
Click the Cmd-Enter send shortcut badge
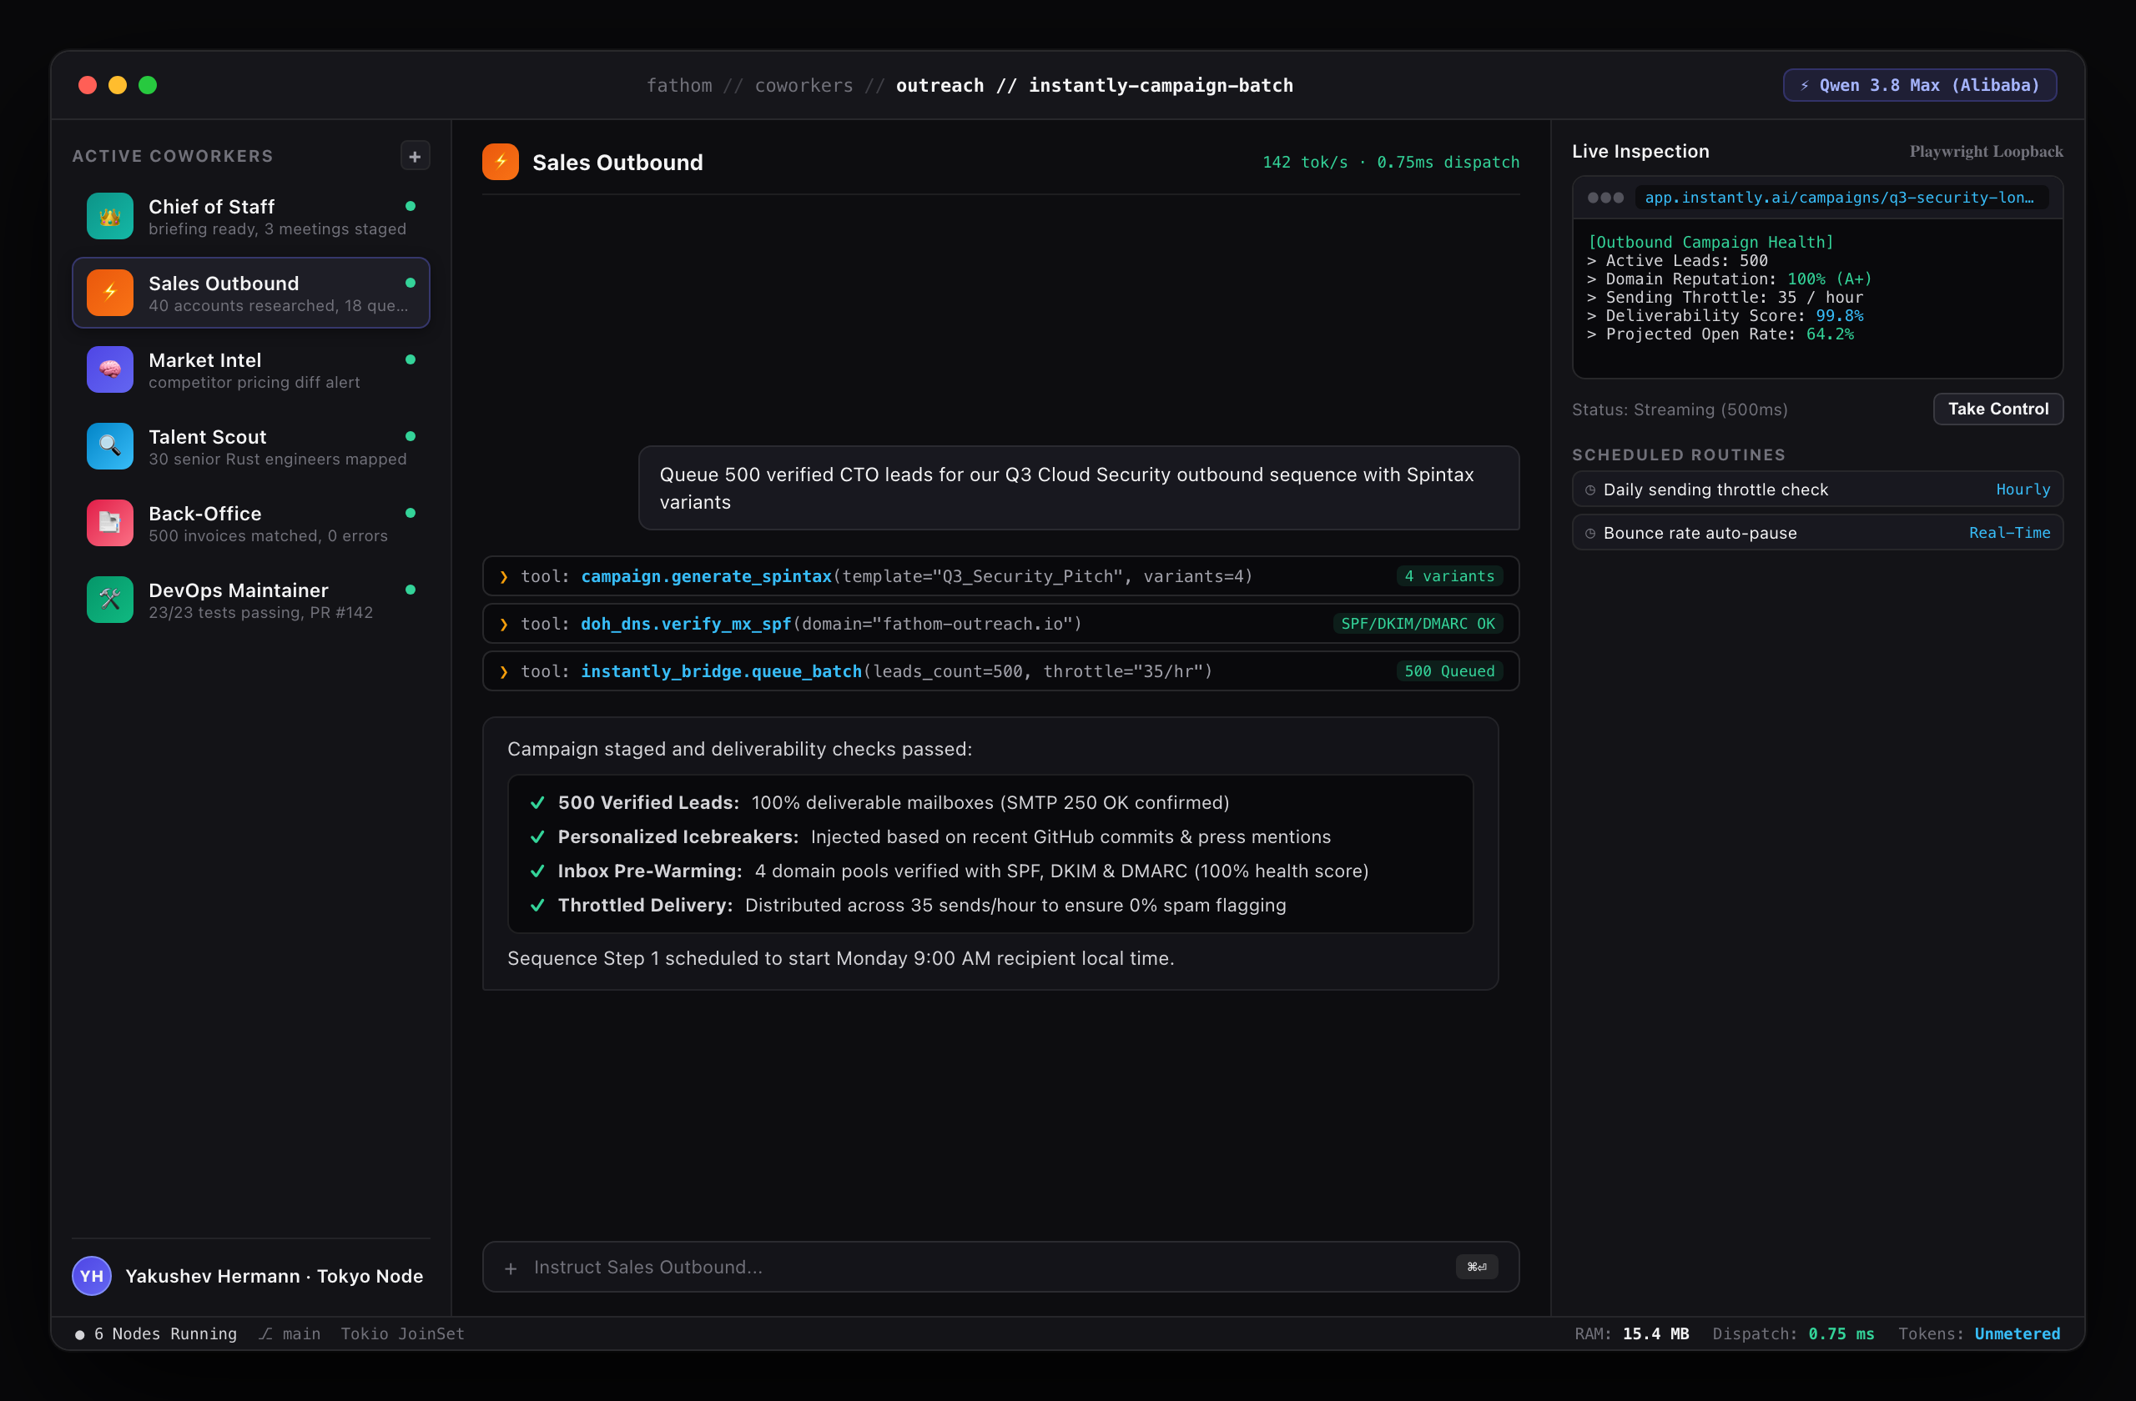pos(1476,1267)
